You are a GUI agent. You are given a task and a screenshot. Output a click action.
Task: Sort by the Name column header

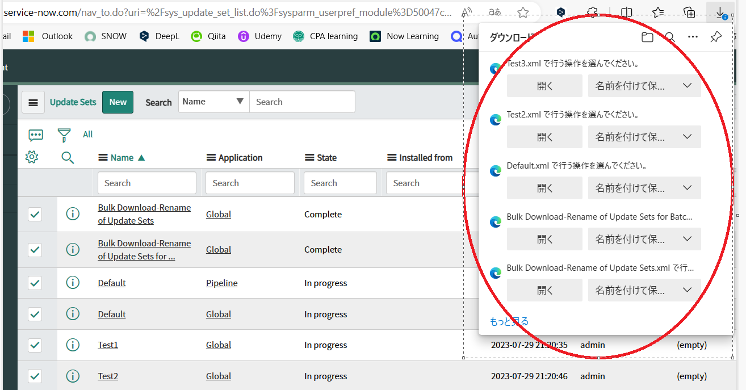click(122, 158)
